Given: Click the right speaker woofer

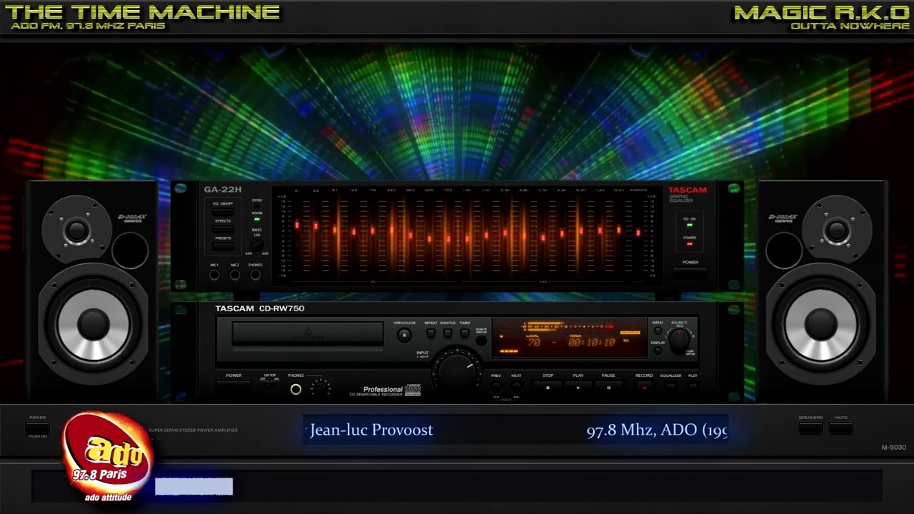Looking at the screenshot, I should (x=820, y=325).
